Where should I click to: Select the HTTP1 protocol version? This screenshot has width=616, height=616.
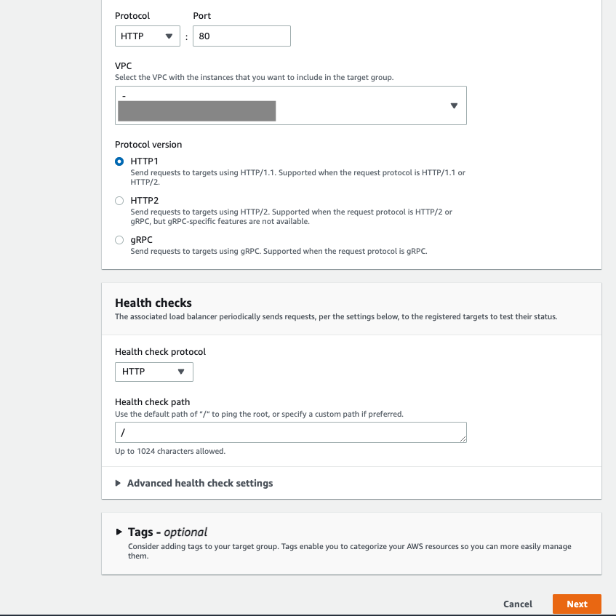[x=119, y=161]
